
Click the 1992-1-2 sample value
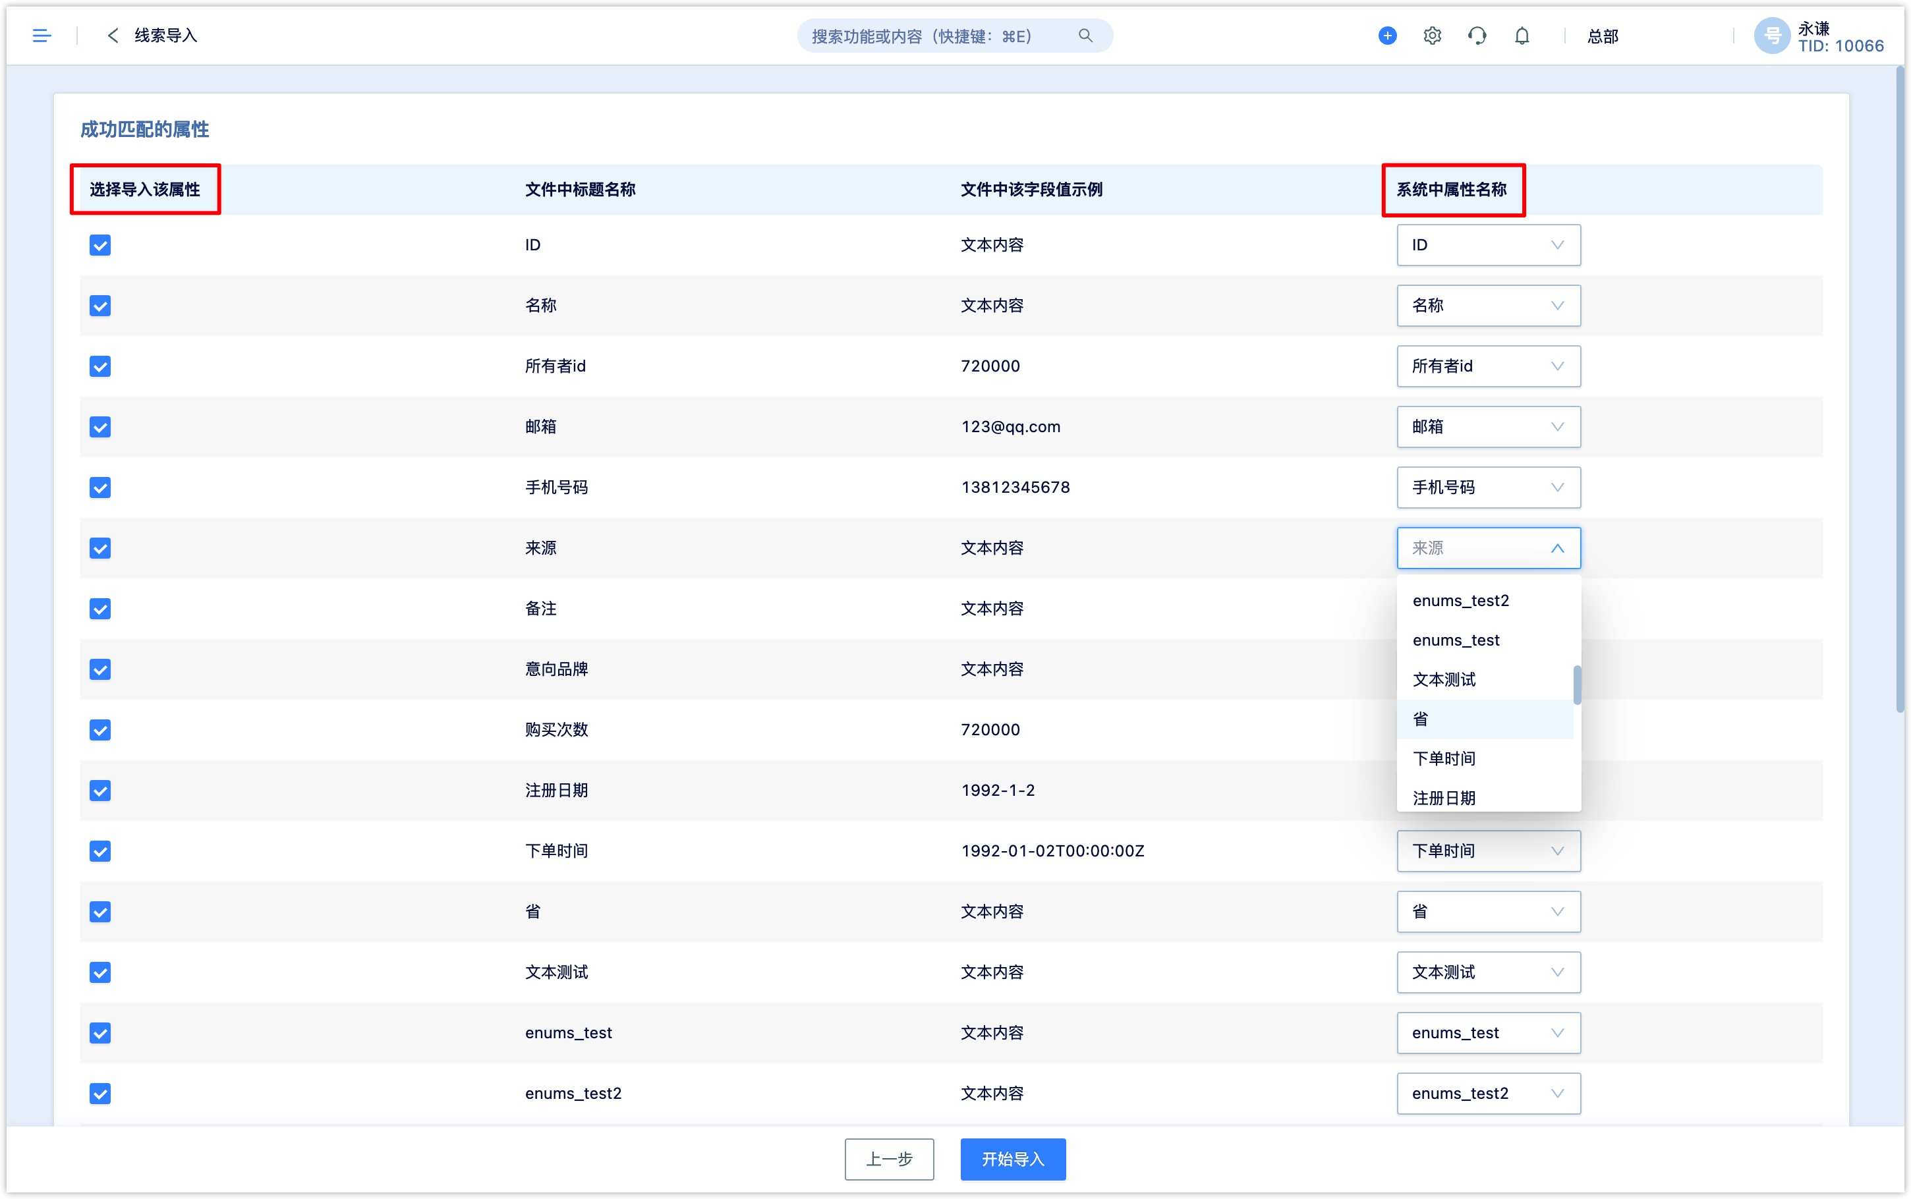998,791
